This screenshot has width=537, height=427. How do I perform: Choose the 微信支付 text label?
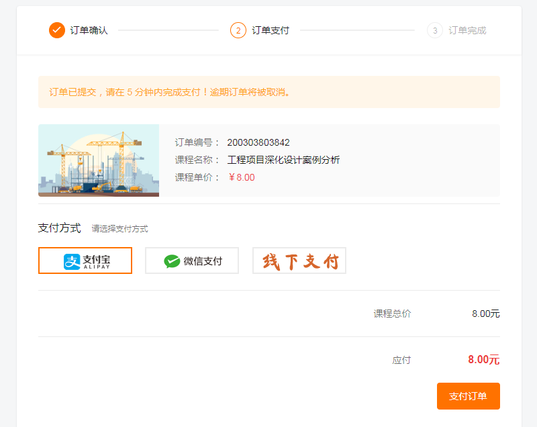tap(203, 261)
